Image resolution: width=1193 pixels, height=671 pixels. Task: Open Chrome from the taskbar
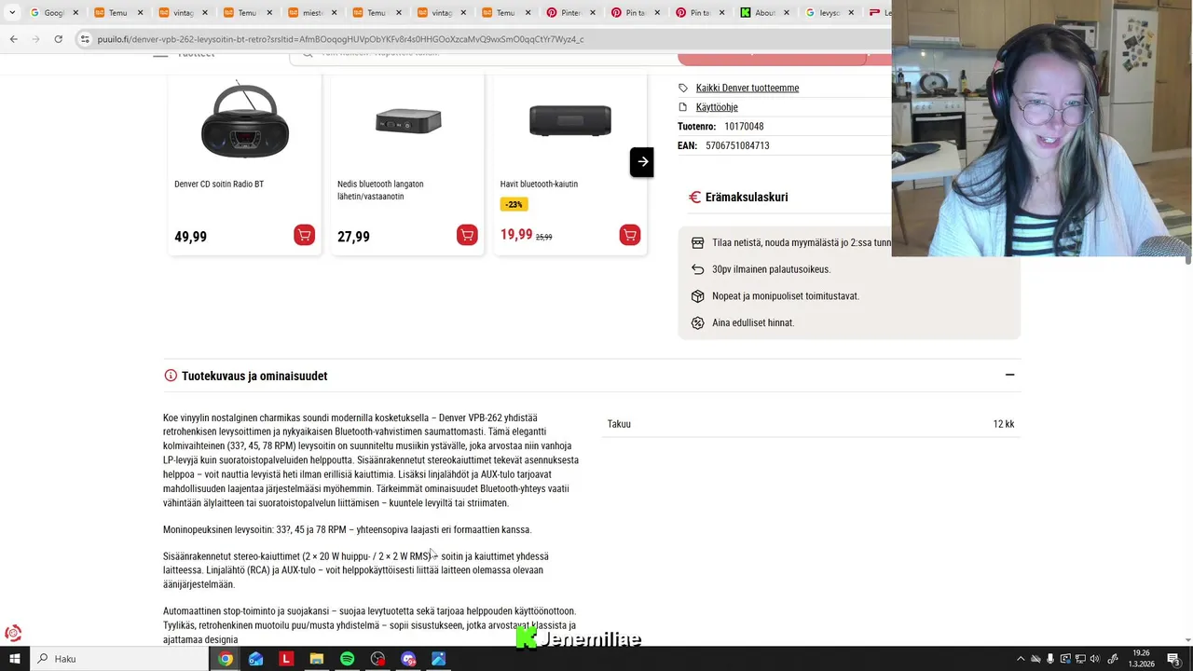pos(226,659)
